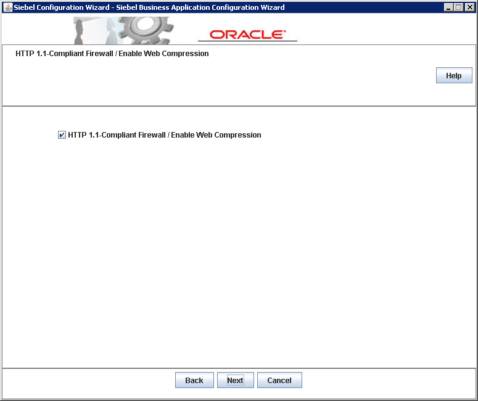This screenshot has height=401, width=478.
Task: Click the Oracle logo in the banner
Action: click(x=247, y=35)
